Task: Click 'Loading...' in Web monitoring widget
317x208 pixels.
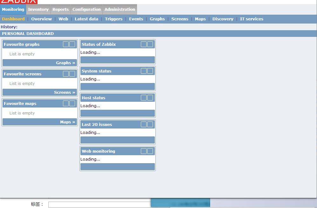Action: [90, 159]
